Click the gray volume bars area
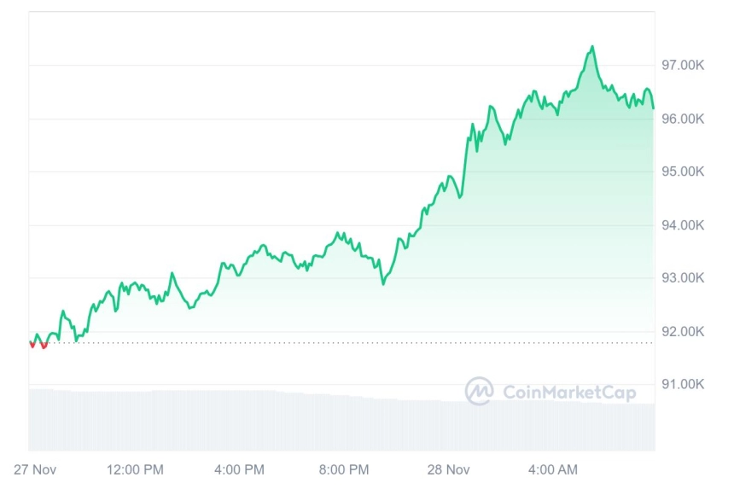Image resolution: width=734 pixels, height=489 pixels. tap(341, 420)
